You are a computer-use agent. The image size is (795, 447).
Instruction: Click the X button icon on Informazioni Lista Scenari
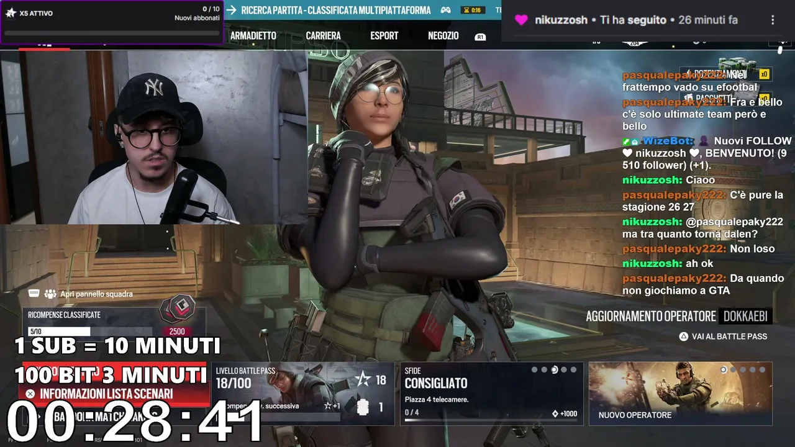pos(30,394)
